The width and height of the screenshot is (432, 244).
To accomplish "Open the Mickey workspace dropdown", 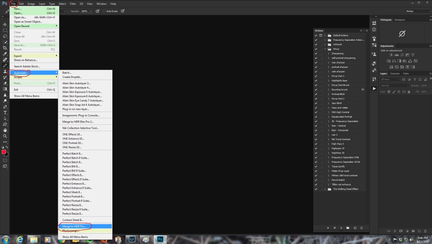I will pyautogui.click(x=418, y=11).
